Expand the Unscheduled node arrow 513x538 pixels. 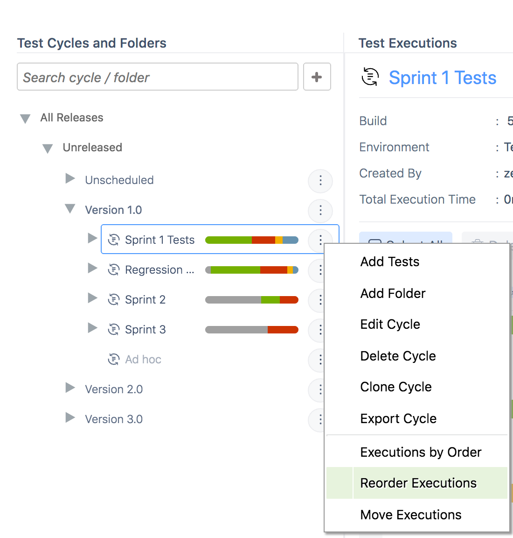coord(70,179)
